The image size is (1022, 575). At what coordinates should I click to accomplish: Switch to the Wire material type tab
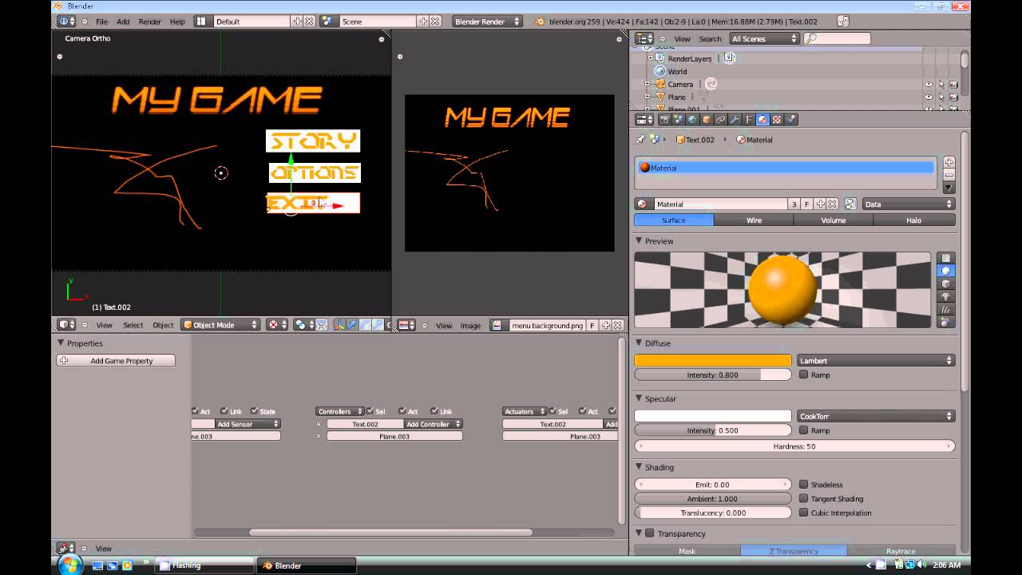(754, 220)
